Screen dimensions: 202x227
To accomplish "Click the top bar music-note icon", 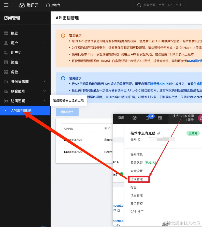I will (135, 118).
